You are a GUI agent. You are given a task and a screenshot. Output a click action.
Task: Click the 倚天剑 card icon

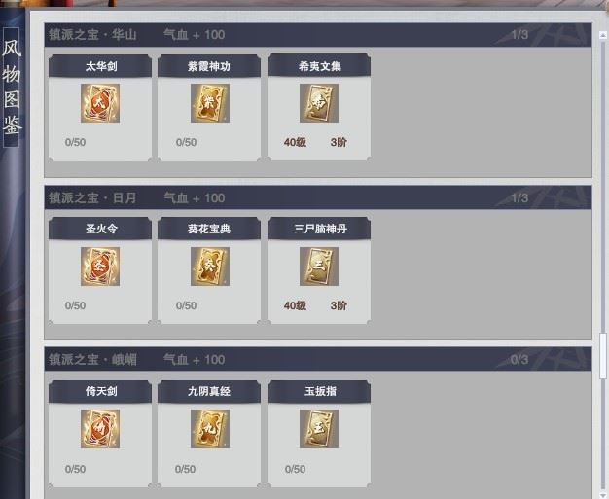point(100,429)
